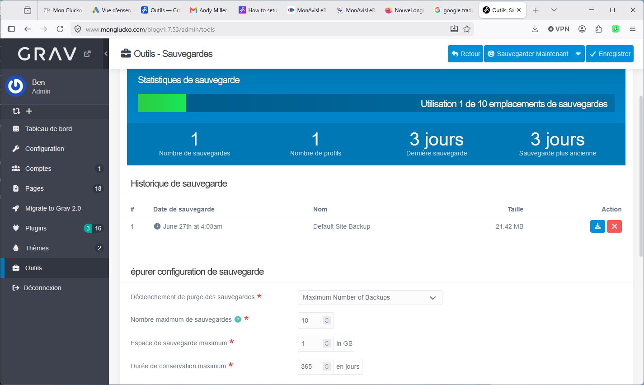
Task: Click stepper of Durée de conservation maximum
Action: (x=327, y=366)
